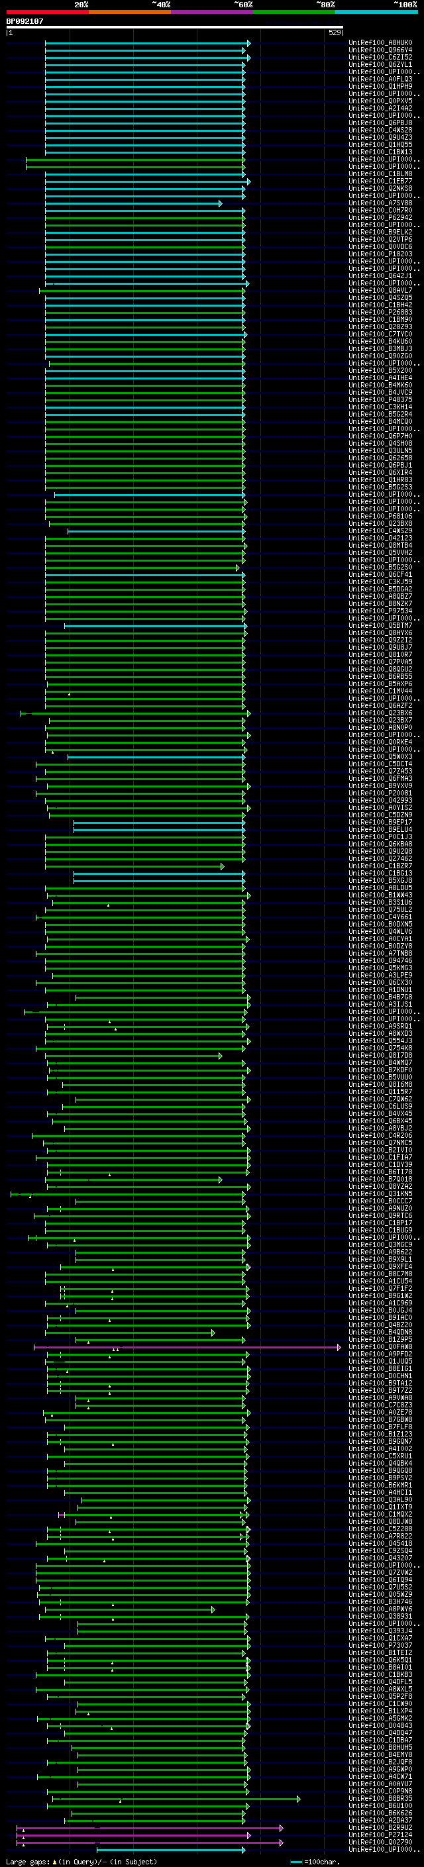Select the UniRef100_A2I4A2 label
Screen dimensions: 424x1867
pyautogui.click(x=380, y=108)
